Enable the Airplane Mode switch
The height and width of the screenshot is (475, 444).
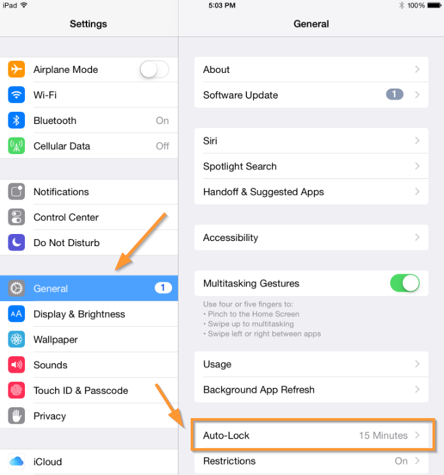coord(154,70)
